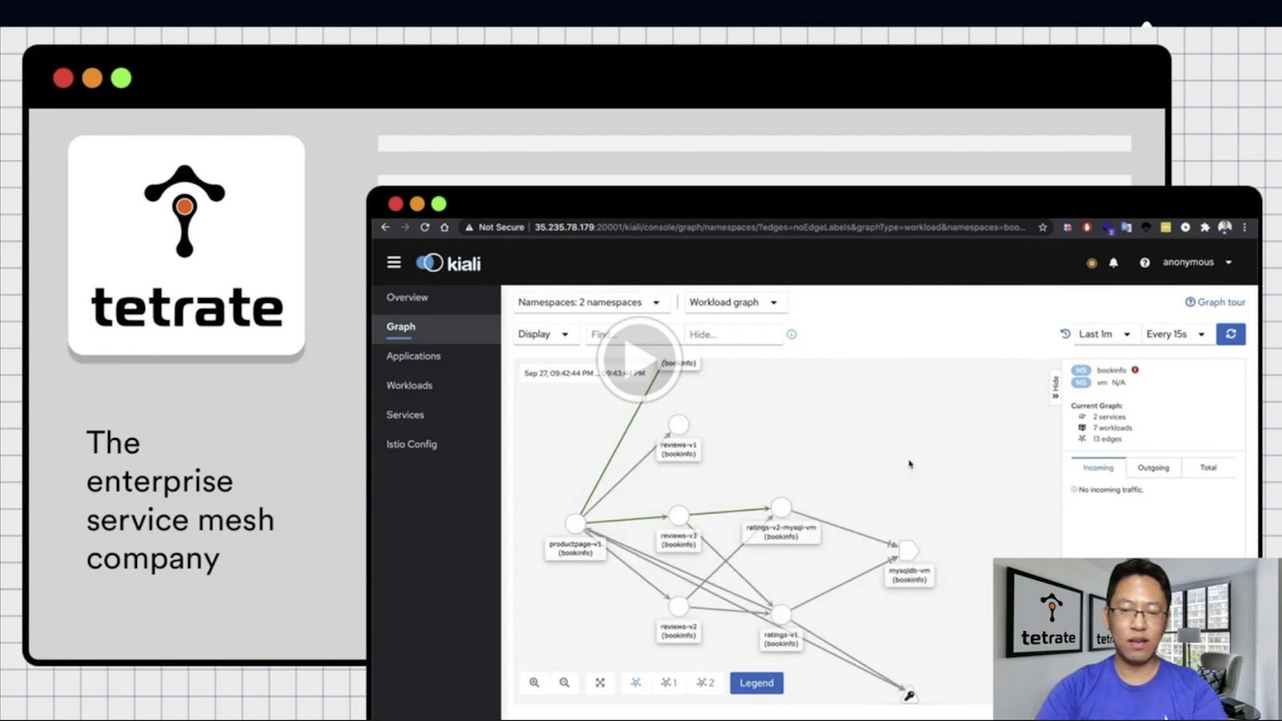Play the video with center play button
This screenshot has height=721, width=1282.
pos(639,359)
